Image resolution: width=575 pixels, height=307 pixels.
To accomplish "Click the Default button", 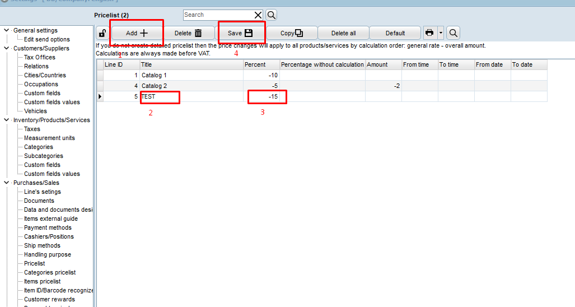I will coord(395,33).
